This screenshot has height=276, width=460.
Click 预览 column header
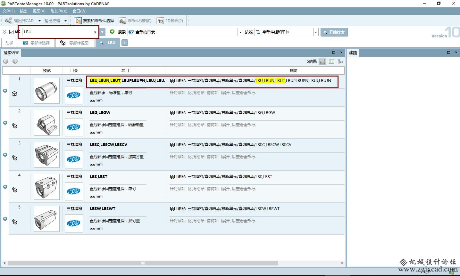[x=47, y=70]
